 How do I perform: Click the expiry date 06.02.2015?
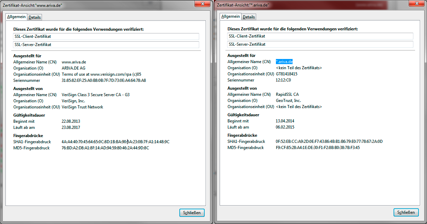point(285,127)
